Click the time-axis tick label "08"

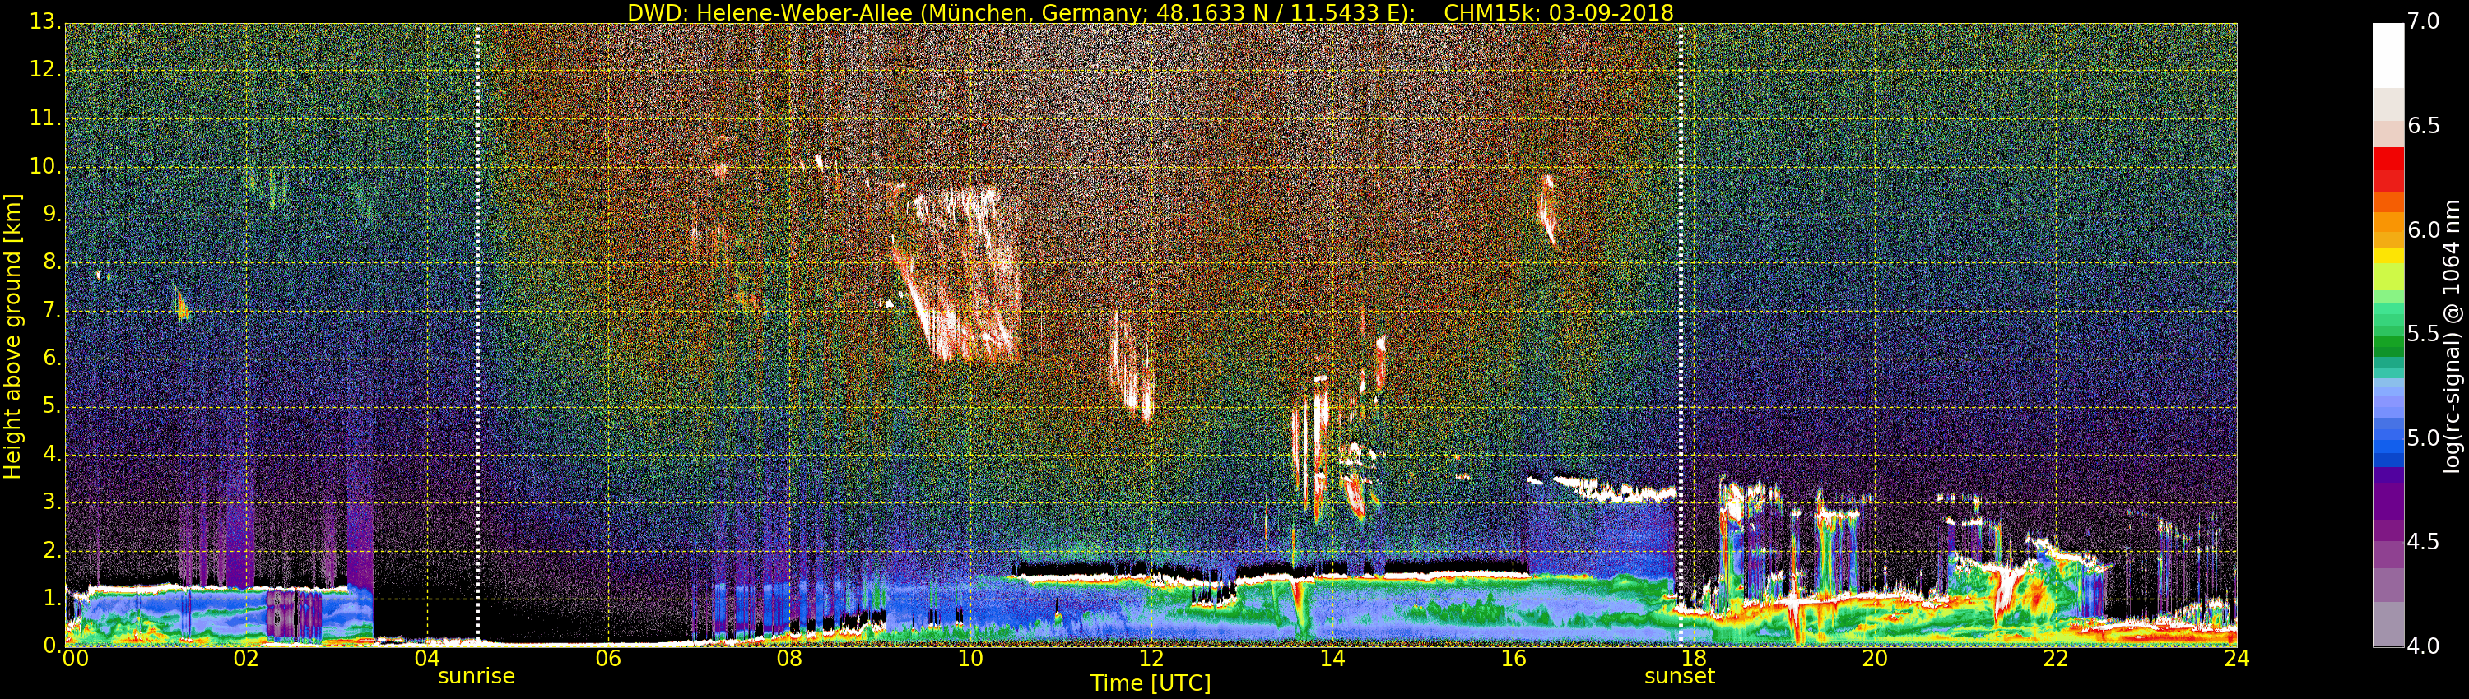pyautogui.click(x=788, y=659)
